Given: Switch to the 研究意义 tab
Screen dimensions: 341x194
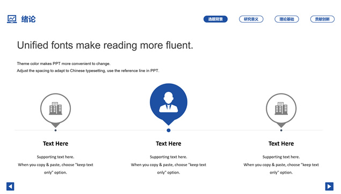Looking at the screenshot, I should tap(251, 19).
